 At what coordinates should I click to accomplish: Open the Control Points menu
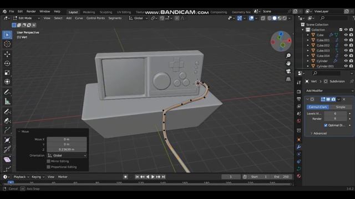tap(95, 18)
